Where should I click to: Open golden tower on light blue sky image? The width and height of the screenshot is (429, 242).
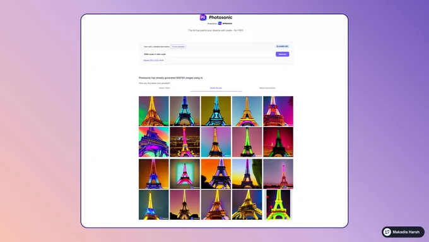tap(247, 111)
